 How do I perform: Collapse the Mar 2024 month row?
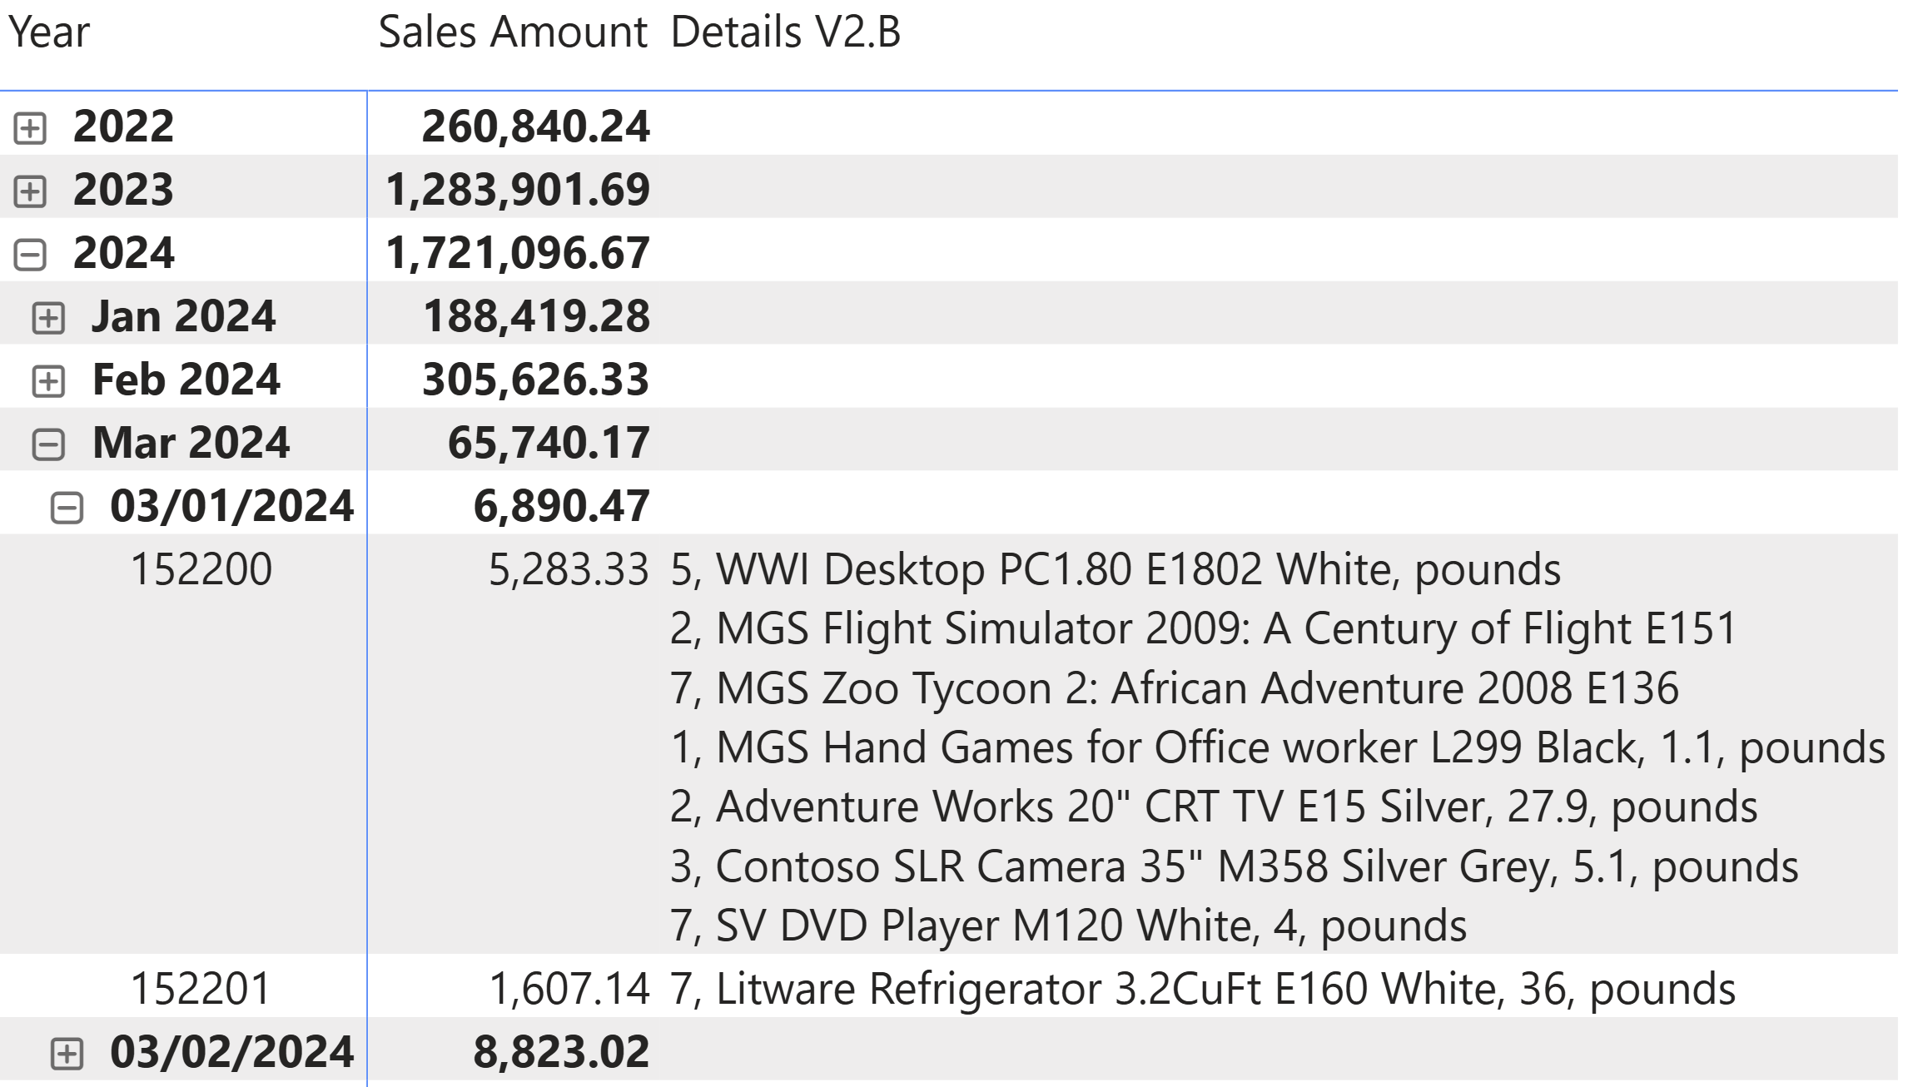coord(48,444)
